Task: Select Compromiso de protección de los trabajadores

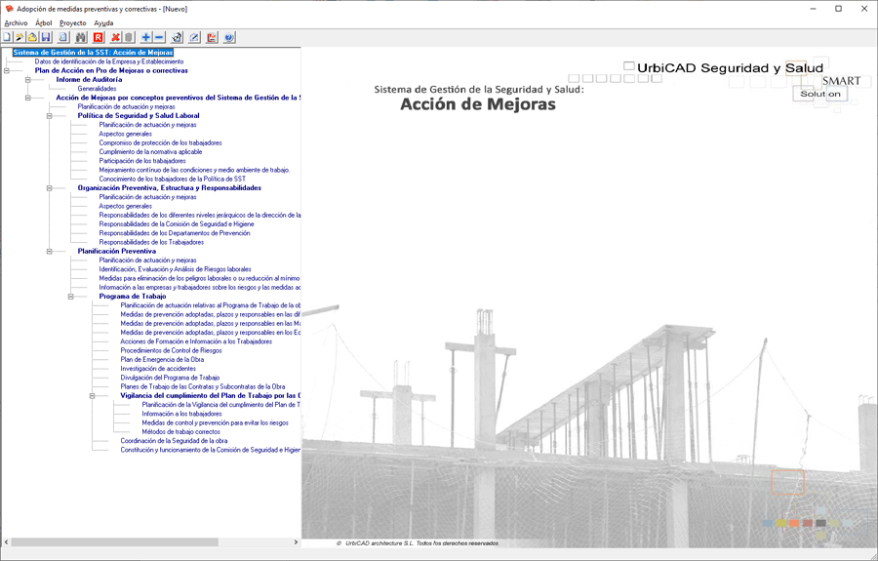Action: coord(160,142)
